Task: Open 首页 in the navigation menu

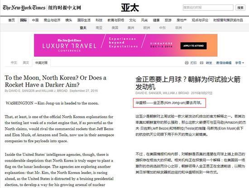Action: [x=12, y=20]
